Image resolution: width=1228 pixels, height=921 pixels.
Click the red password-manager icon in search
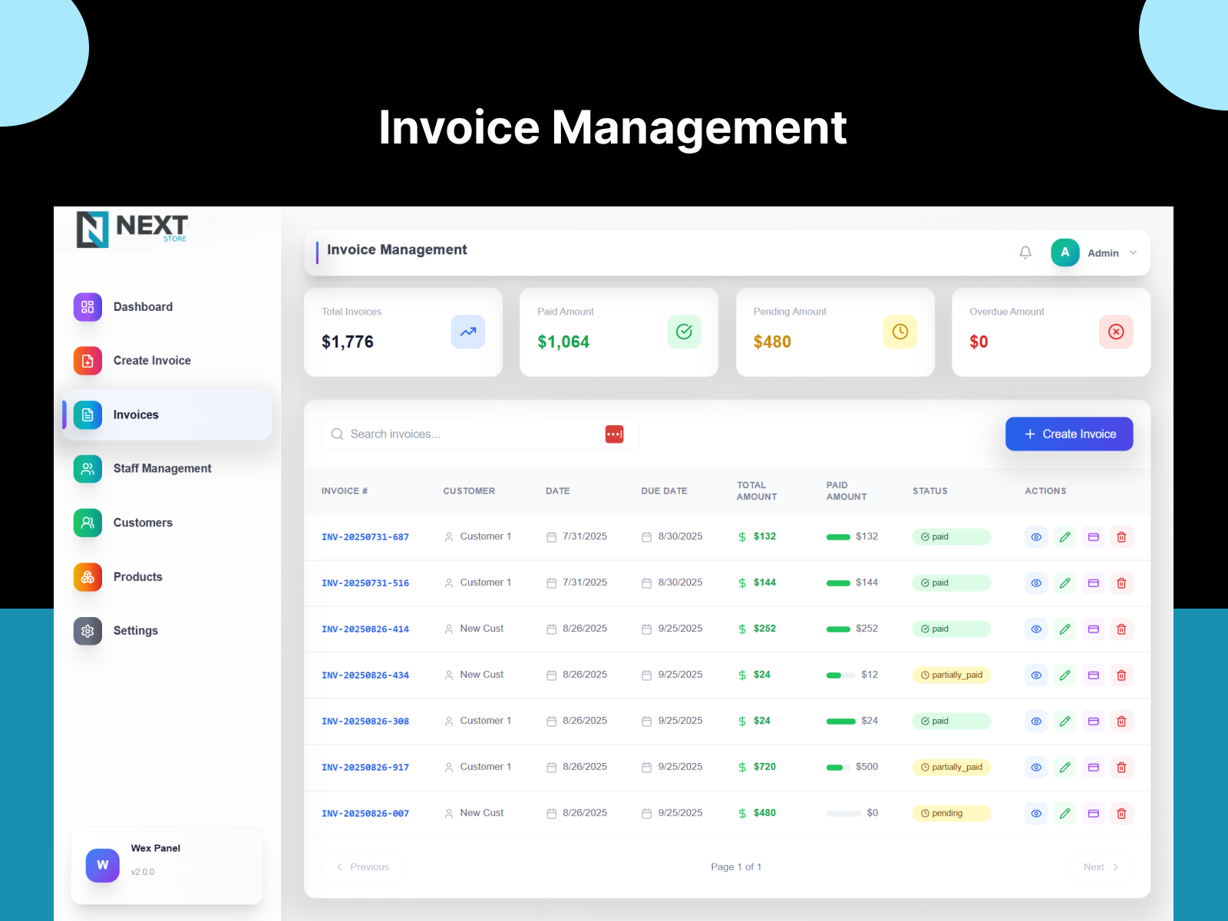click(614, 434)
